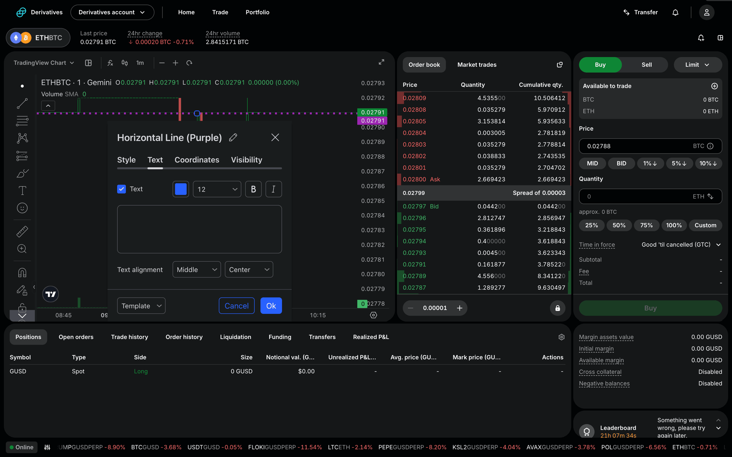The height and width of the screenshot is (457, 732).
Task: Switch to Coordinates tab
Action: (197, 160)
